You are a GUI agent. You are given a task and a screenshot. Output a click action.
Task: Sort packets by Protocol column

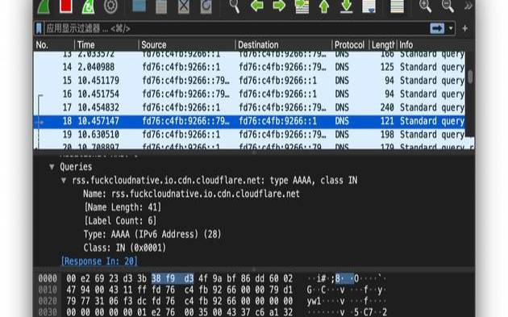point(350,44)
